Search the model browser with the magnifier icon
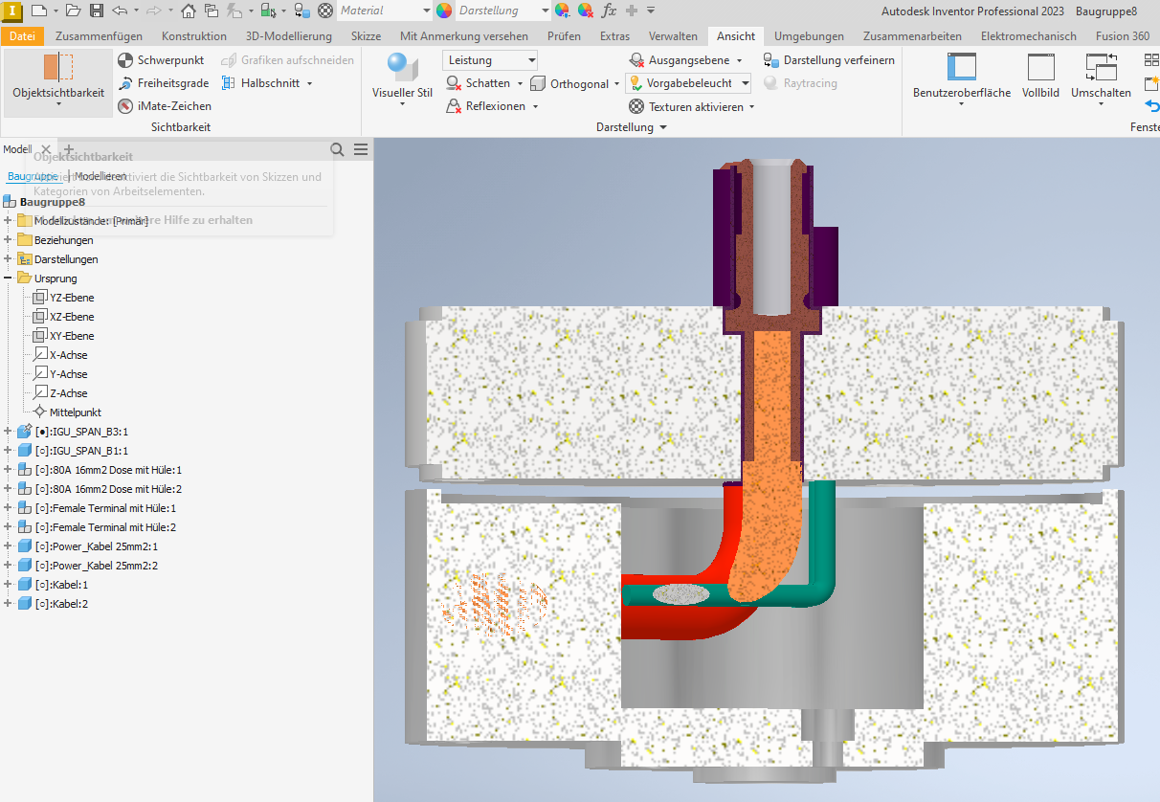This screenshot has width=1160, height=802. point(337,149)
